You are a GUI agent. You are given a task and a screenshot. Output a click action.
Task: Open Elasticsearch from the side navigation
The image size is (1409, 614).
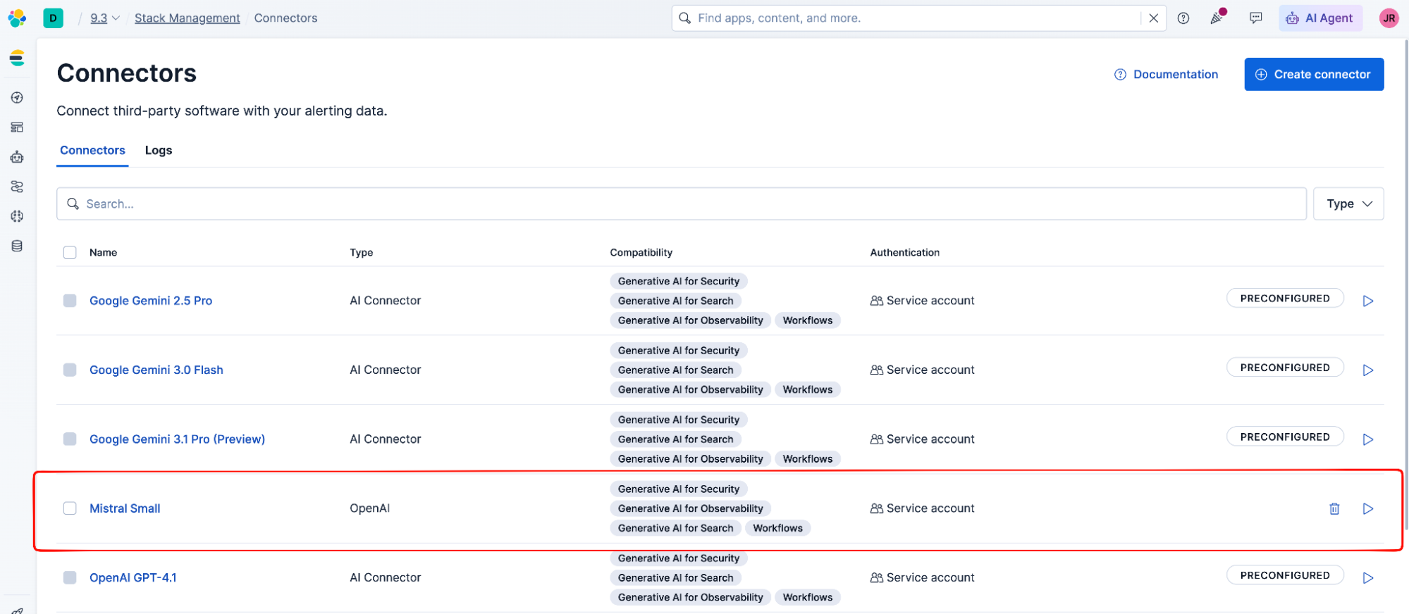click(x=17, y=58)
